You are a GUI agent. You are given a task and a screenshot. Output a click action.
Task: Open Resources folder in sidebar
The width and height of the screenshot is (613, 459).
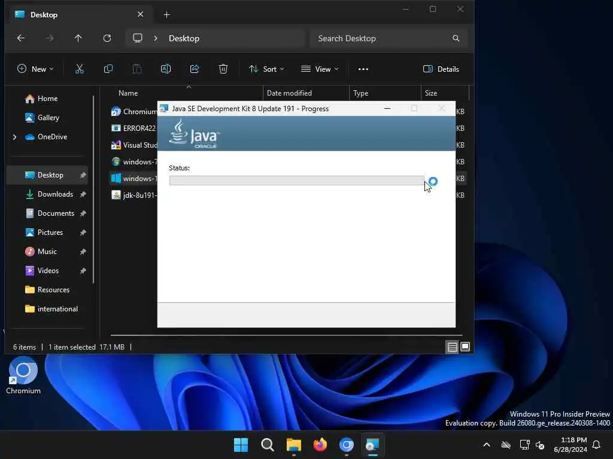pyautogui.click(x=47, y=290)
